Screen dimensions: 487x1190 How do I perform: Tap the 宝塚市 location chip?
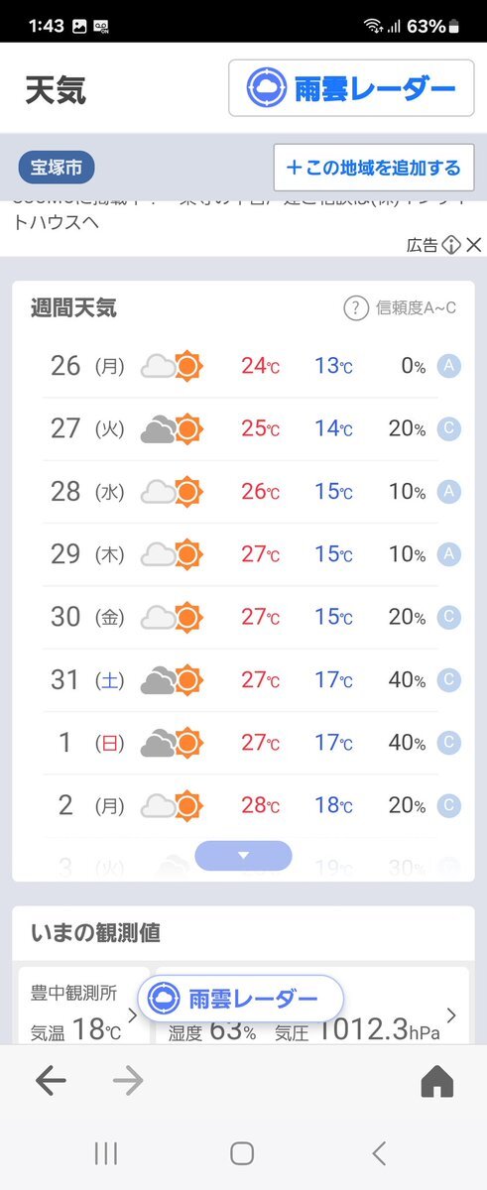coord(57,168)
